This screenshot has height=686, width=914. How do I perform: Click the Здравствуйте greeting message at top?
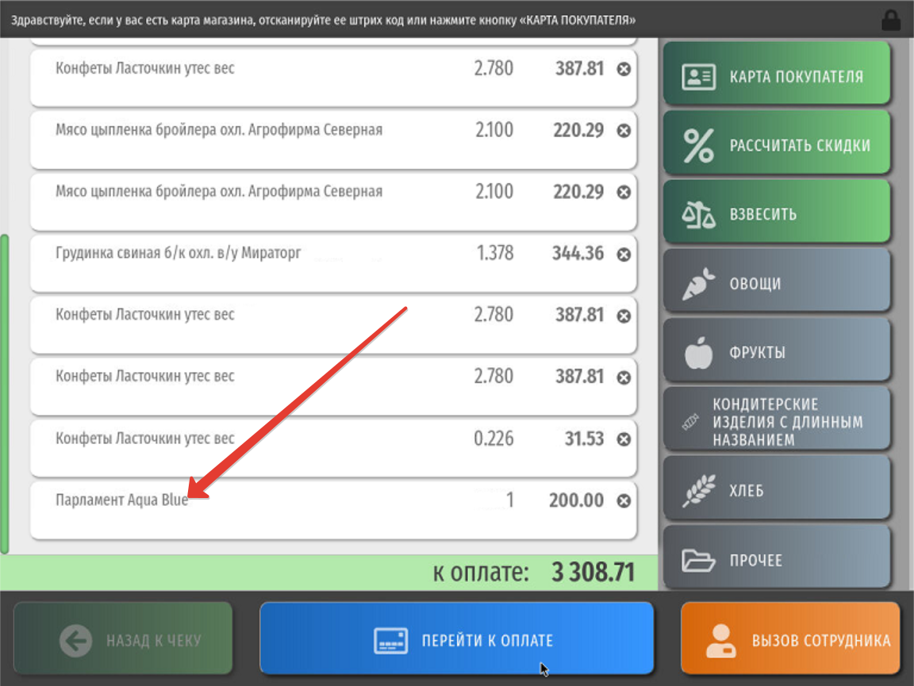tap(323, 21)
